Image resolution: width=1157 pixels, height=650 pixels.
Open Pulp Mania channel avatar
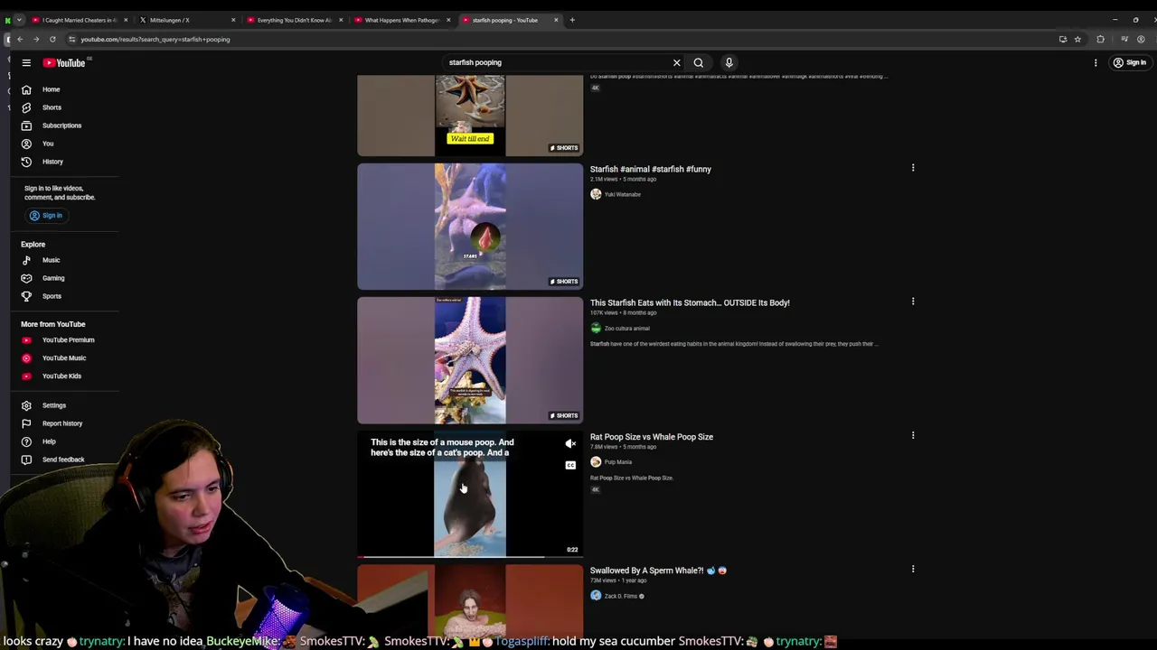[596, 462]
